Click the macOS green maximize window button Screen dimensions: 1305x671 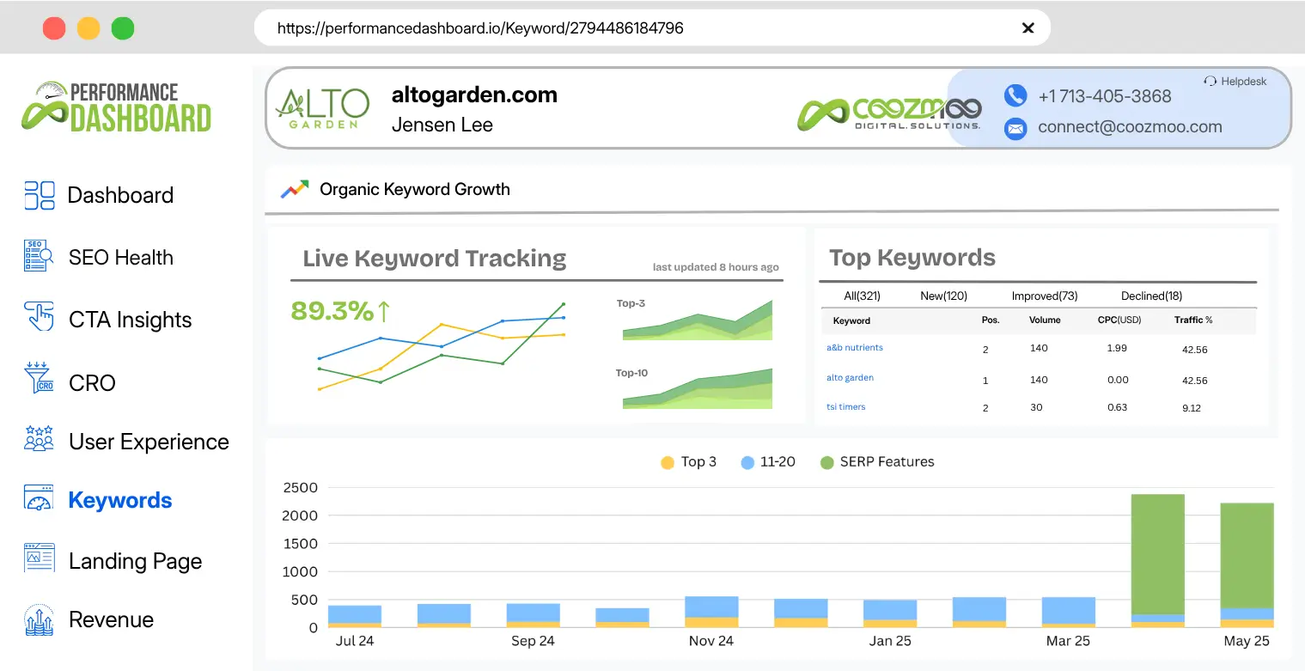coord(123,28)
